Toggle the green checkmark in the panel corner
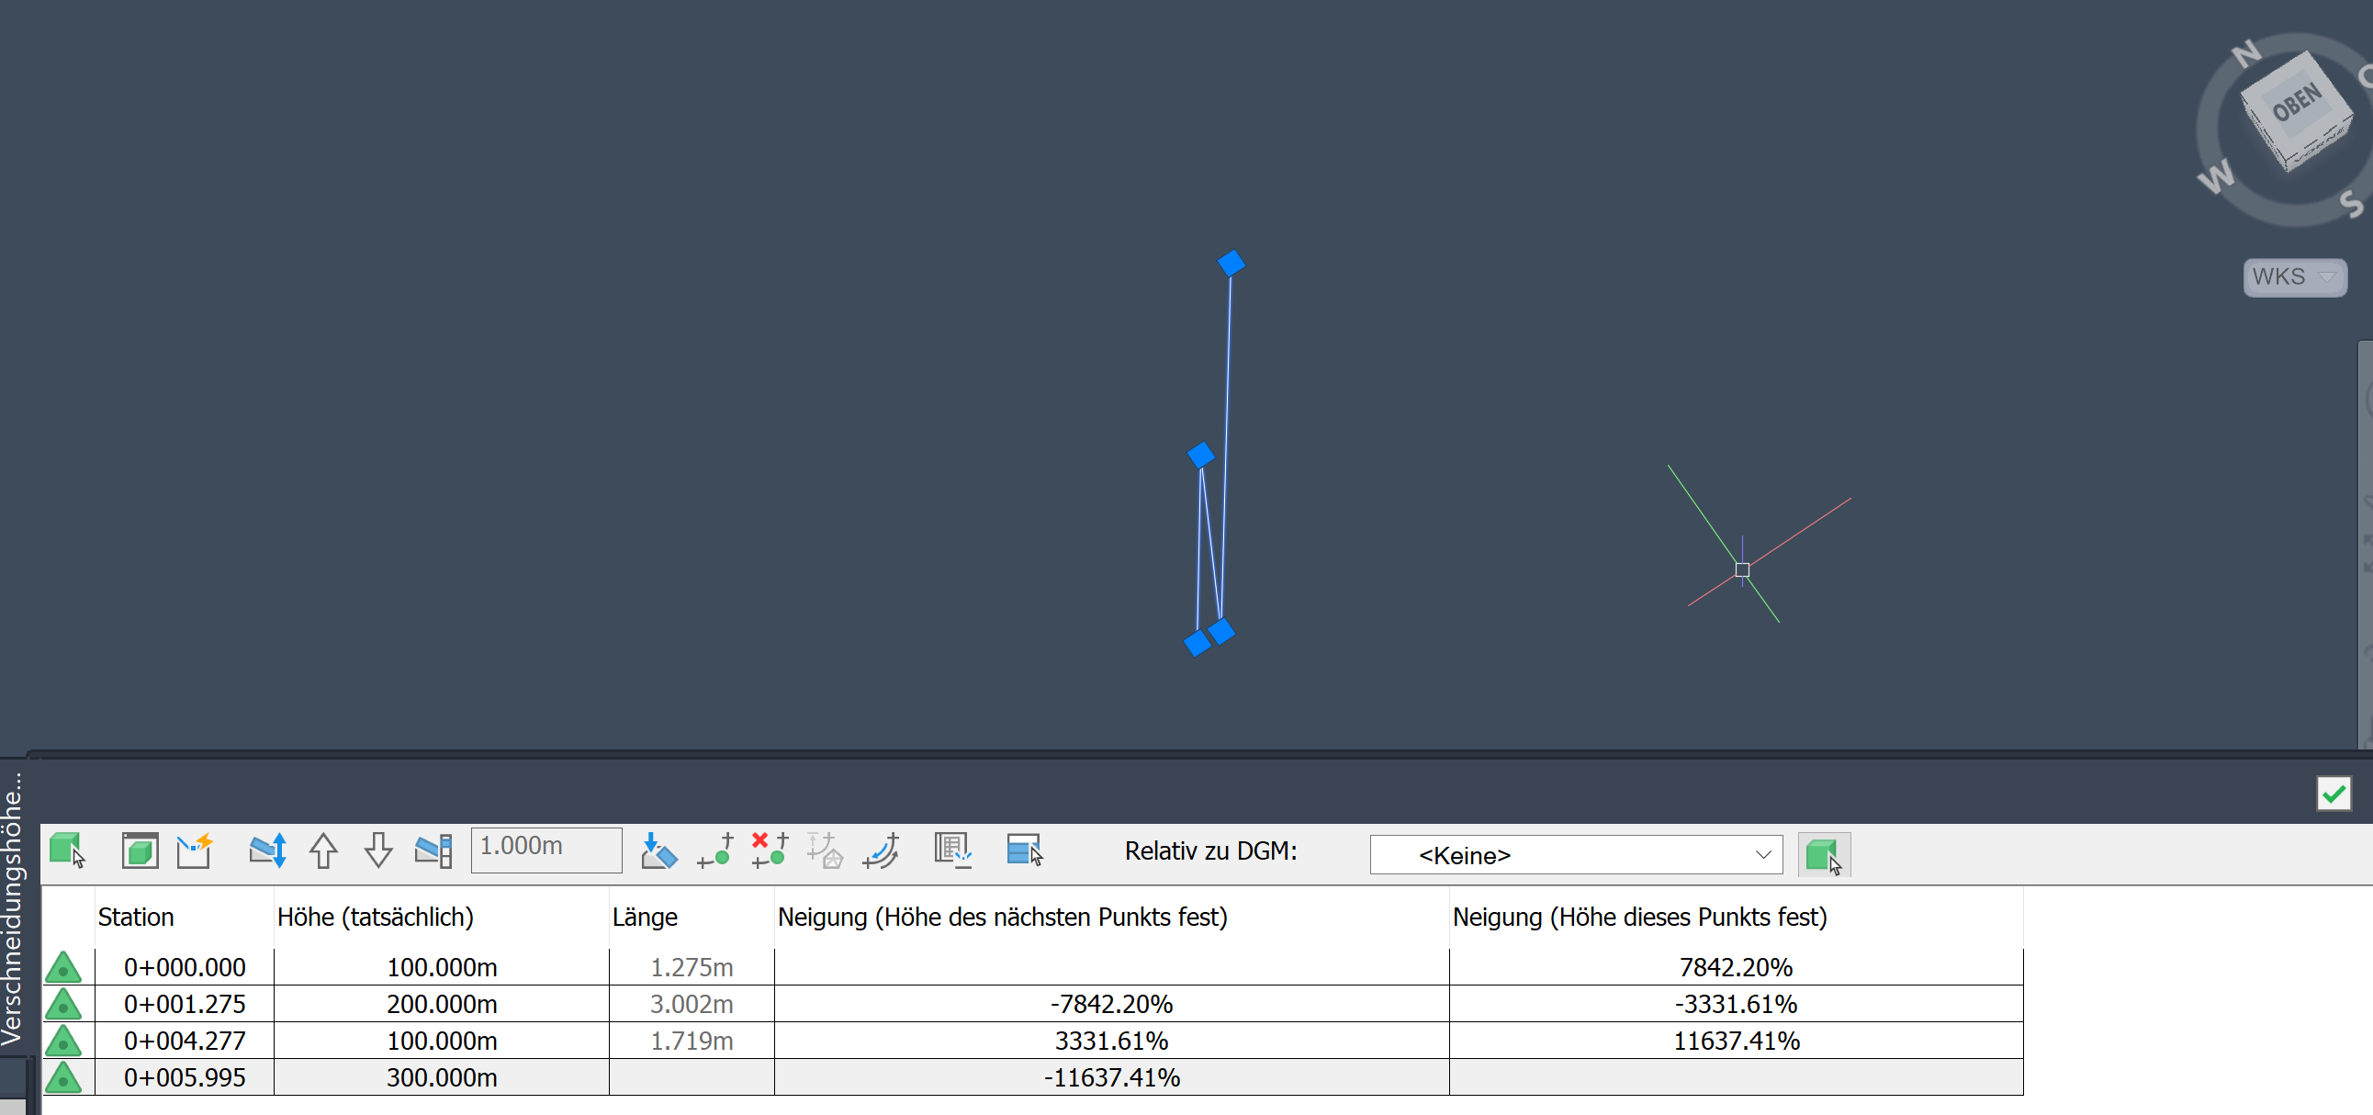This screenshot has width=2373, height=1115. pos(2334,793)
